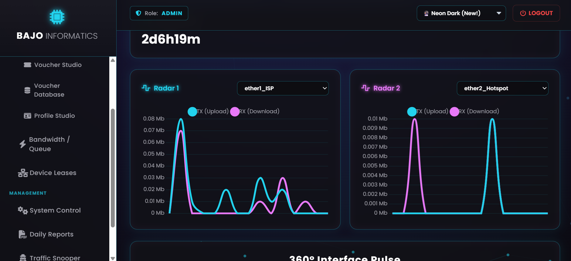This screenshot has height=261, width=571.
Task: Click the Daily Reports PDF icon
Action: click(x=23, y=234)
